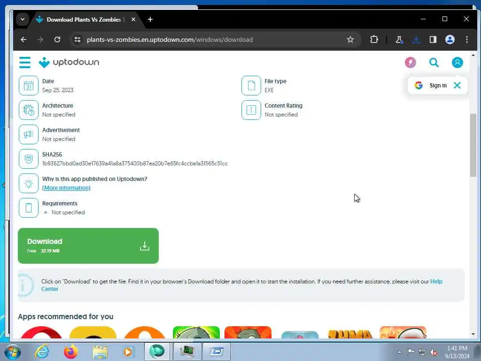Screen dimensions: 481x361
Task: Reload the current page
Action: coord(57,39)
